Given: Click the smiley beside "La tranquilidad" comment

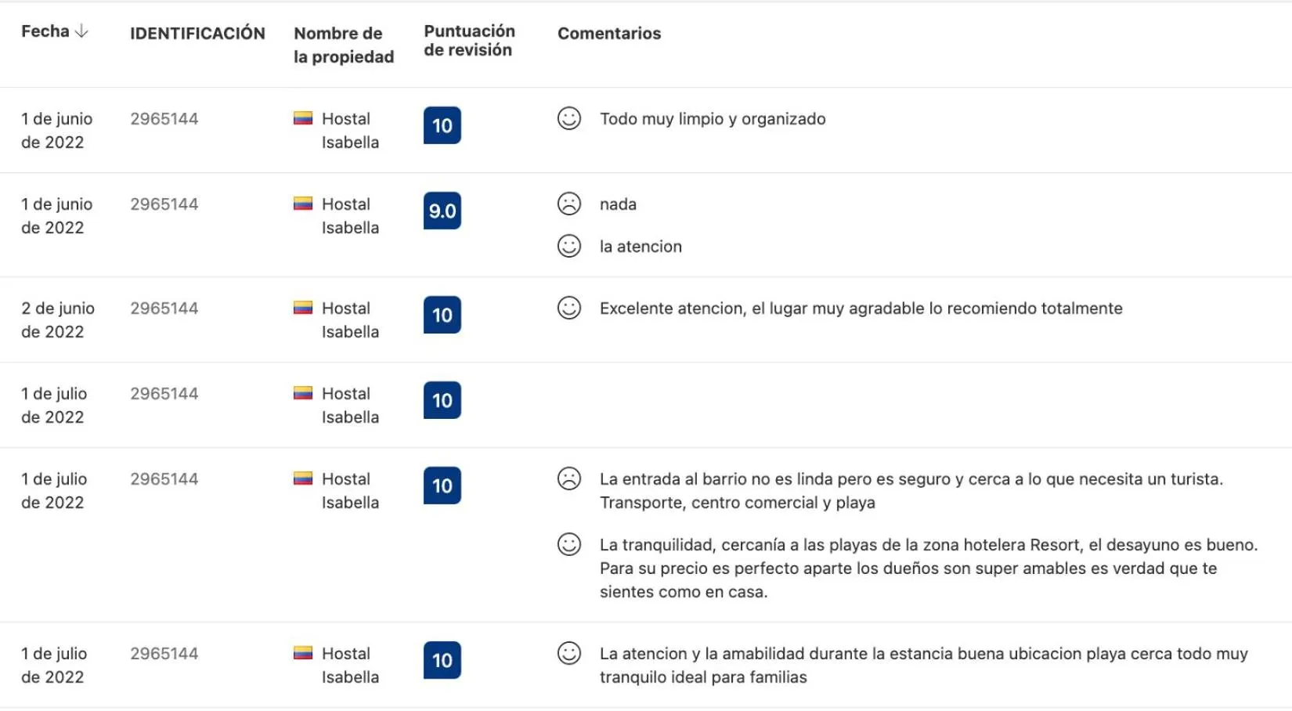Looking at the screenshot, I should click(569, 544).
